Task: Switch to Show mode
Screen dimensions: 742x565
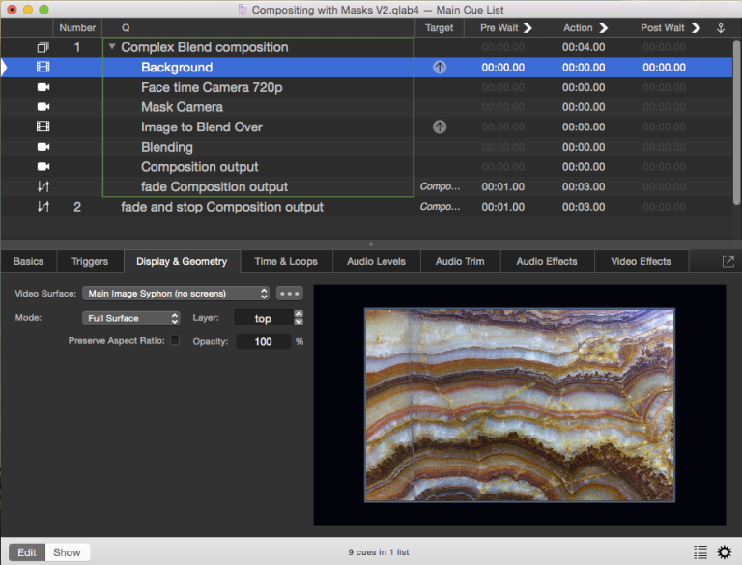Action: point(67,552)
